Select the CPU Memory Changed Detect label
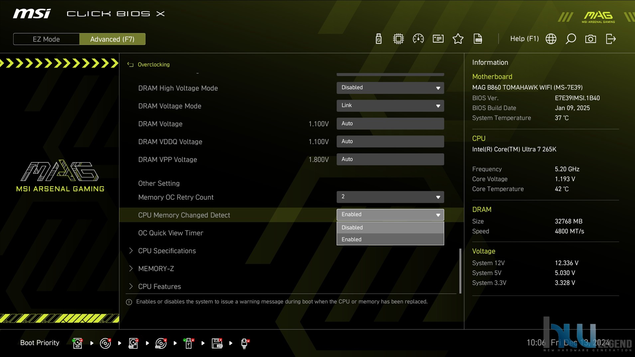The image size is (635, 357). (x=184, y=215)
